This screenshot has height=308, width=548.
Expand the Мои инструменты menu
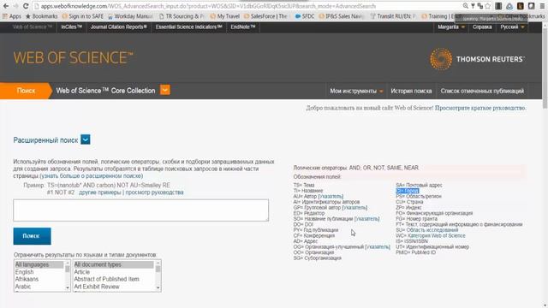pyautogui.click(x=356, y=92)
